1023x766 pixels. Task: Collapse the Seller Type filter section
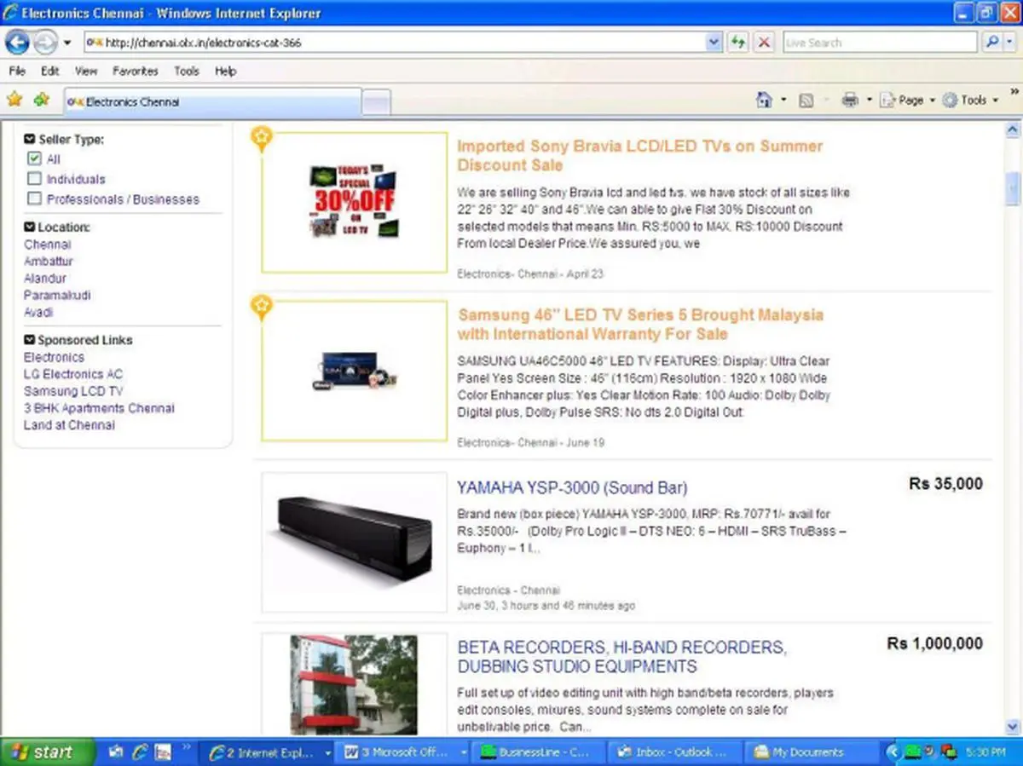[29, 140]
